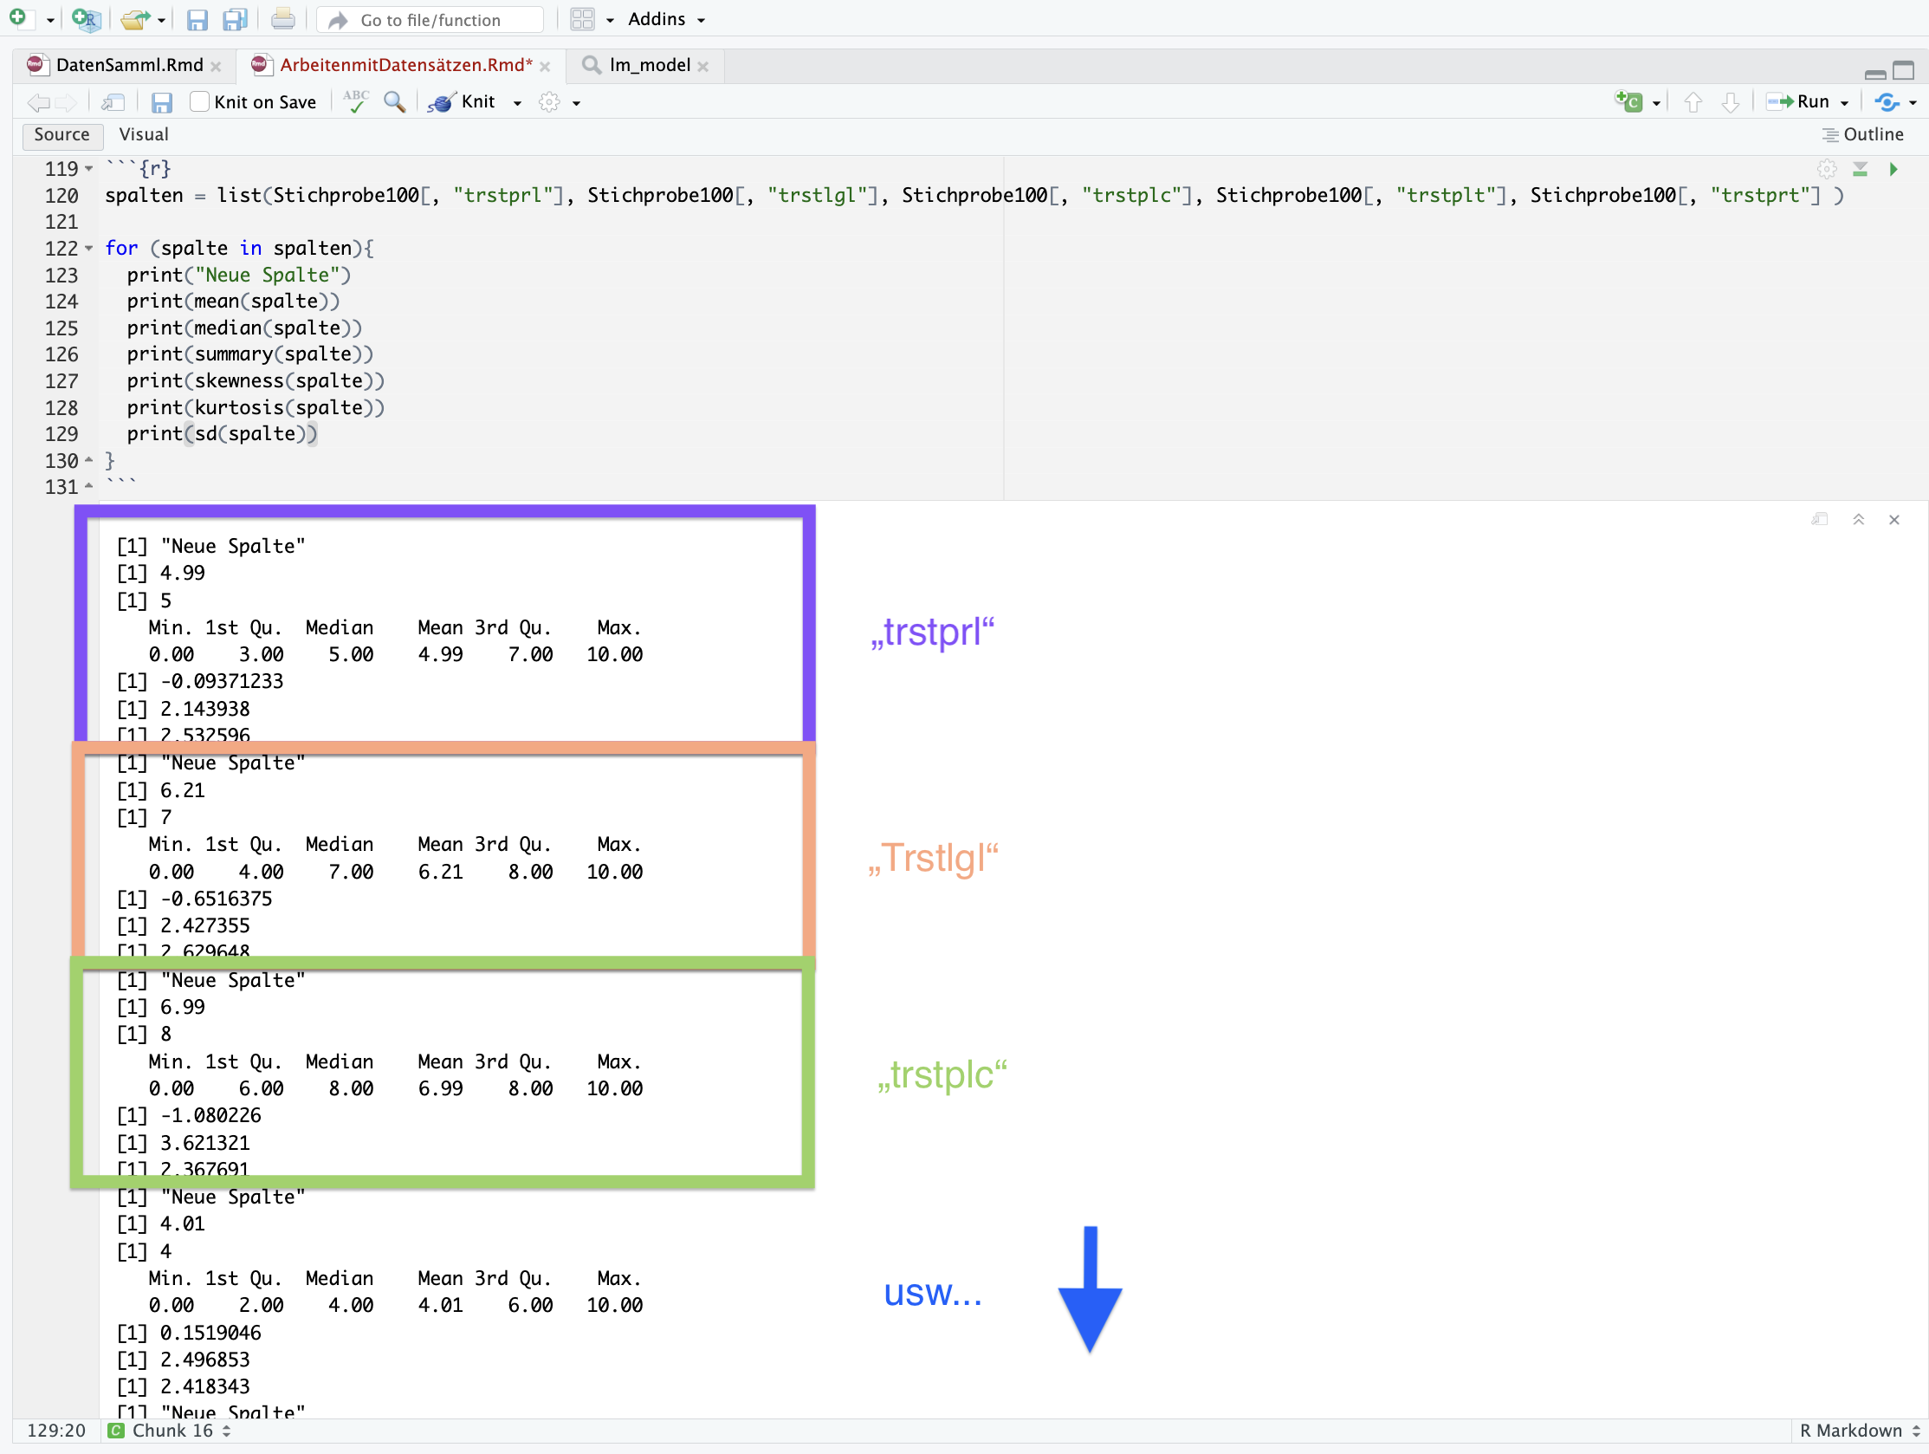Click code line print(sd(spalte))
The image size is (1929, 1454).
tap(222, 433)
